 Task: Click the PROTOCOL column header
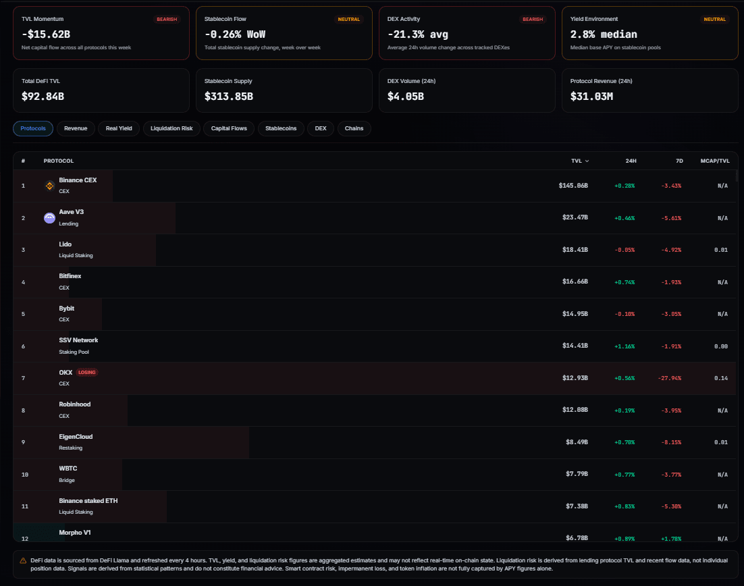click(x=58, y=161)
